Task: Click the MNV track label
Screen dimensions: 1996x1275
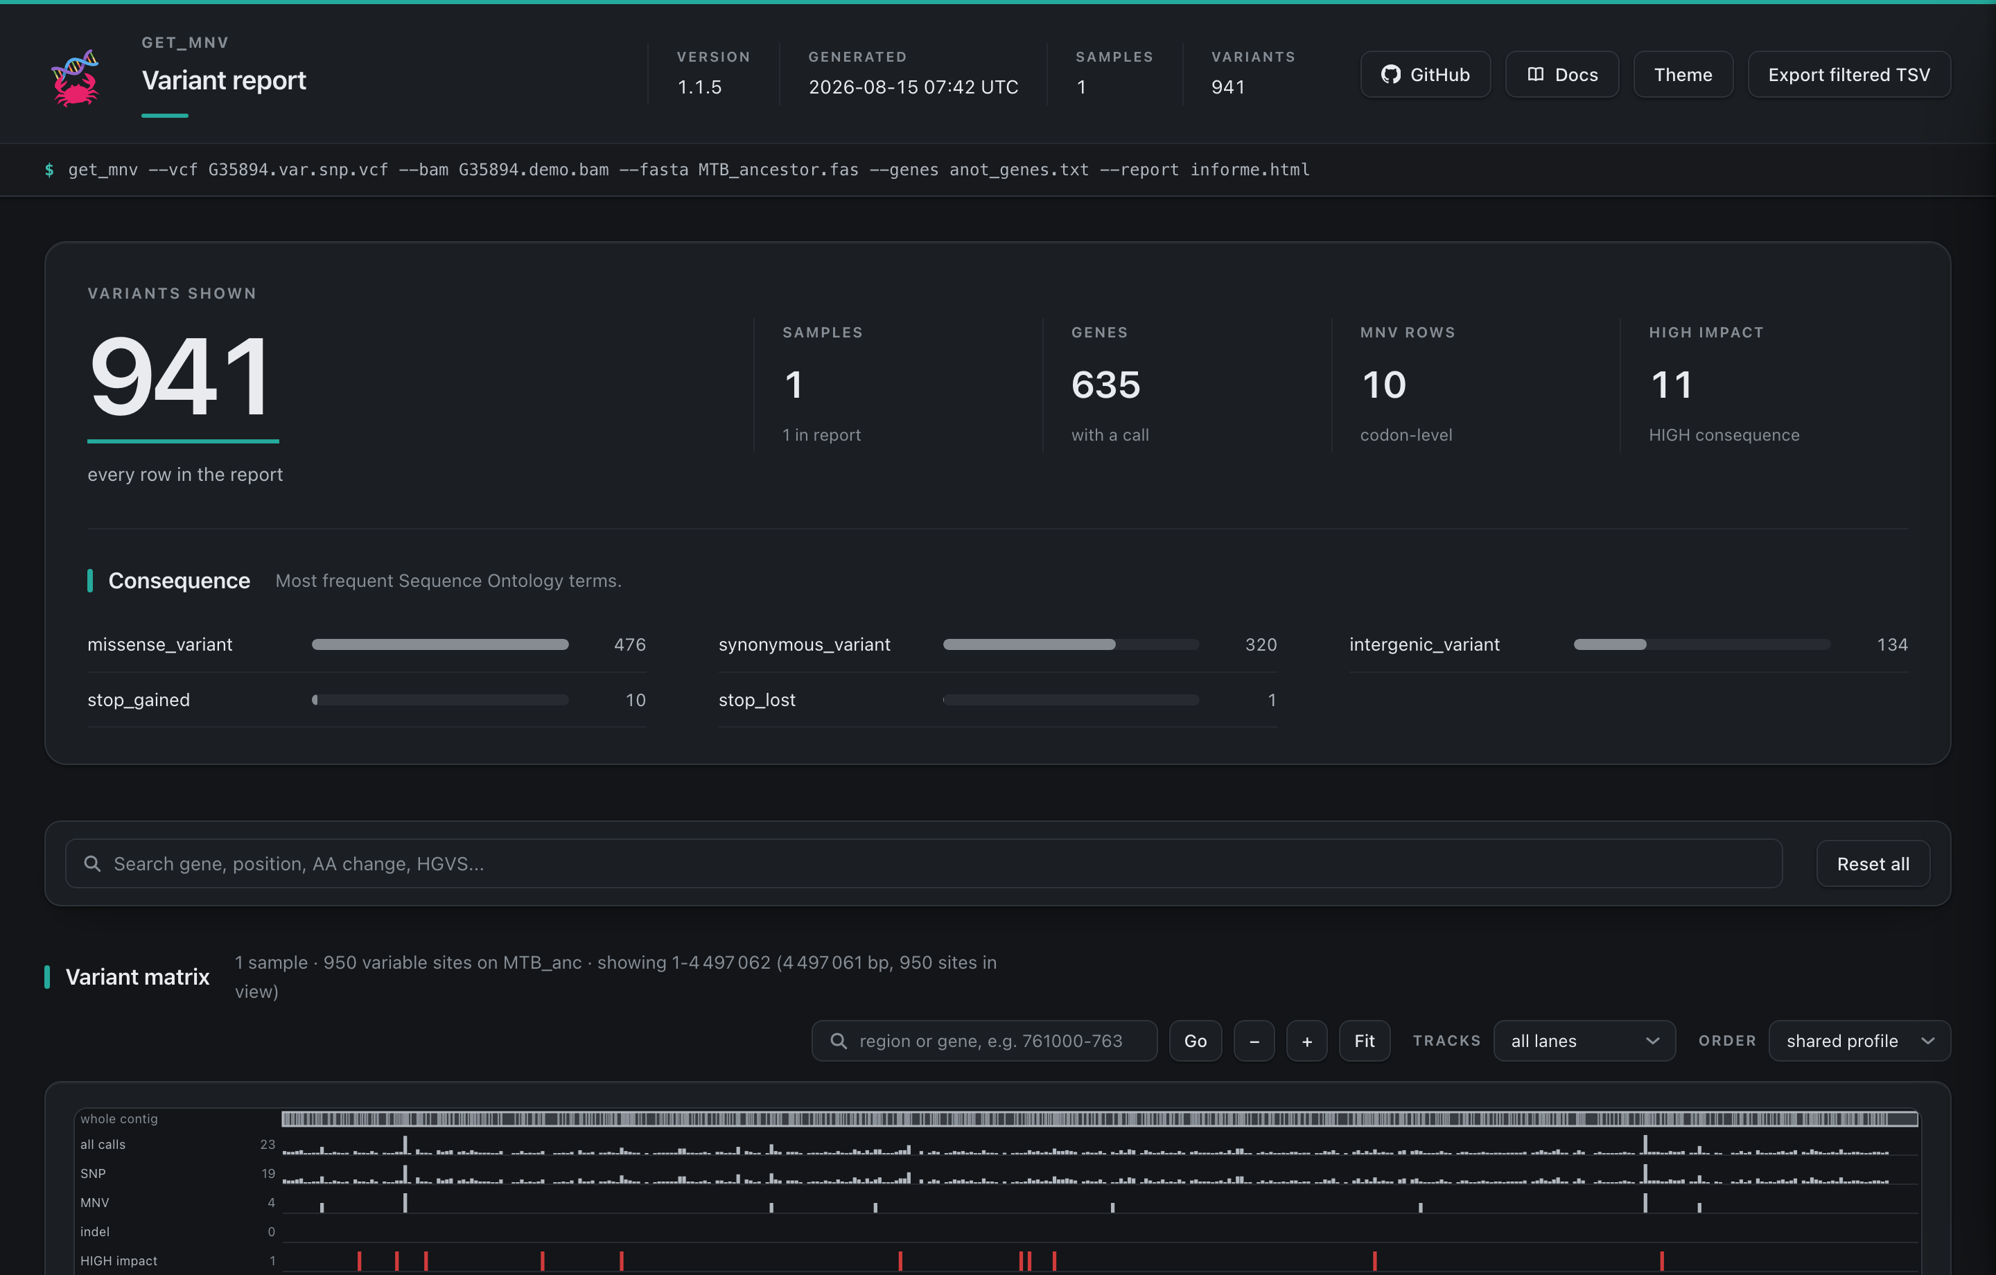Action: tap(94, 1203)
